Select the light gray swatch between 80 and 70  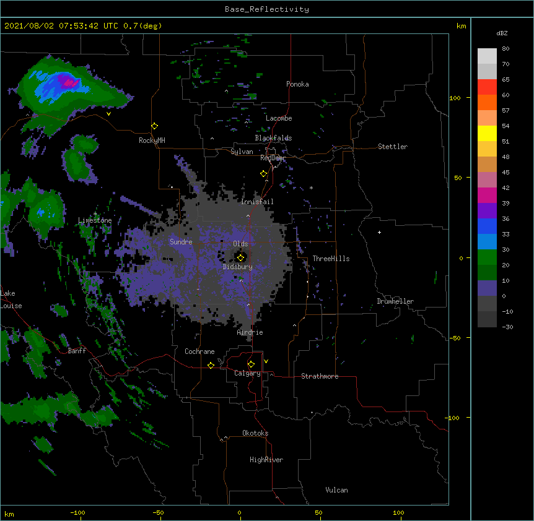[487, 56]
